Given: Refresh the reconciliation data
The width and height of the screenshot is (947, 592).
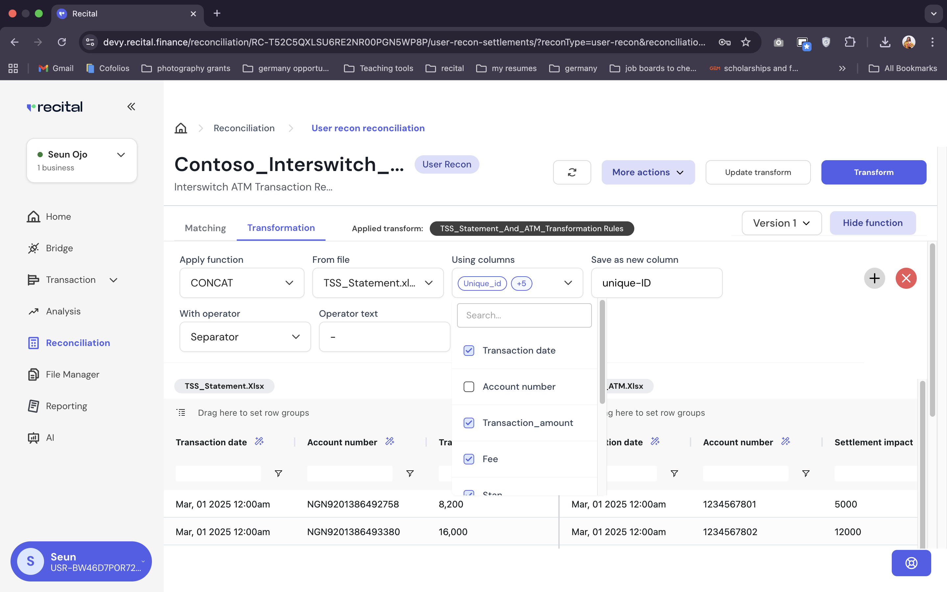Looking at the screenshot, I should (x=572, y=172).
